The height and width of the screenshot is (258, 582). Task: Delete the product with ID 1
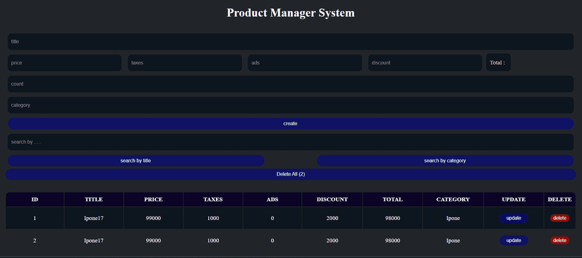[x=559, y=218]
